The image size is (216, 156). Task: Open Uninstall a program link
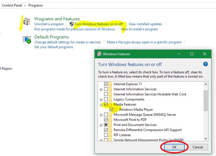(x=49, y=24)
